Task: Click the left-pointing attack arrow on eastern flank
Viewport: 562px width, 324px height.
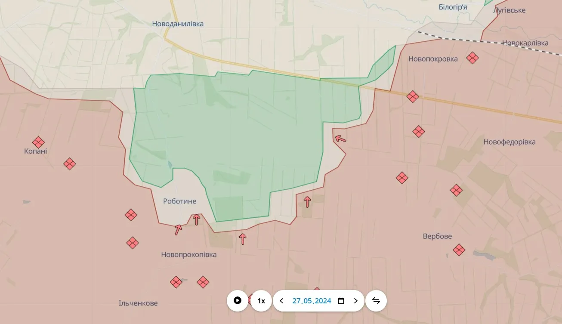Action: pos(340,139)
